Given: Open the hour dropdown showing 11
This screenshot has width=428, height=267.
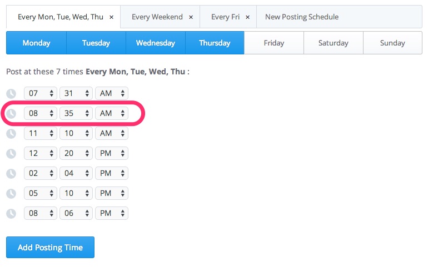Looking at the screenshot, I should point(41,133).
